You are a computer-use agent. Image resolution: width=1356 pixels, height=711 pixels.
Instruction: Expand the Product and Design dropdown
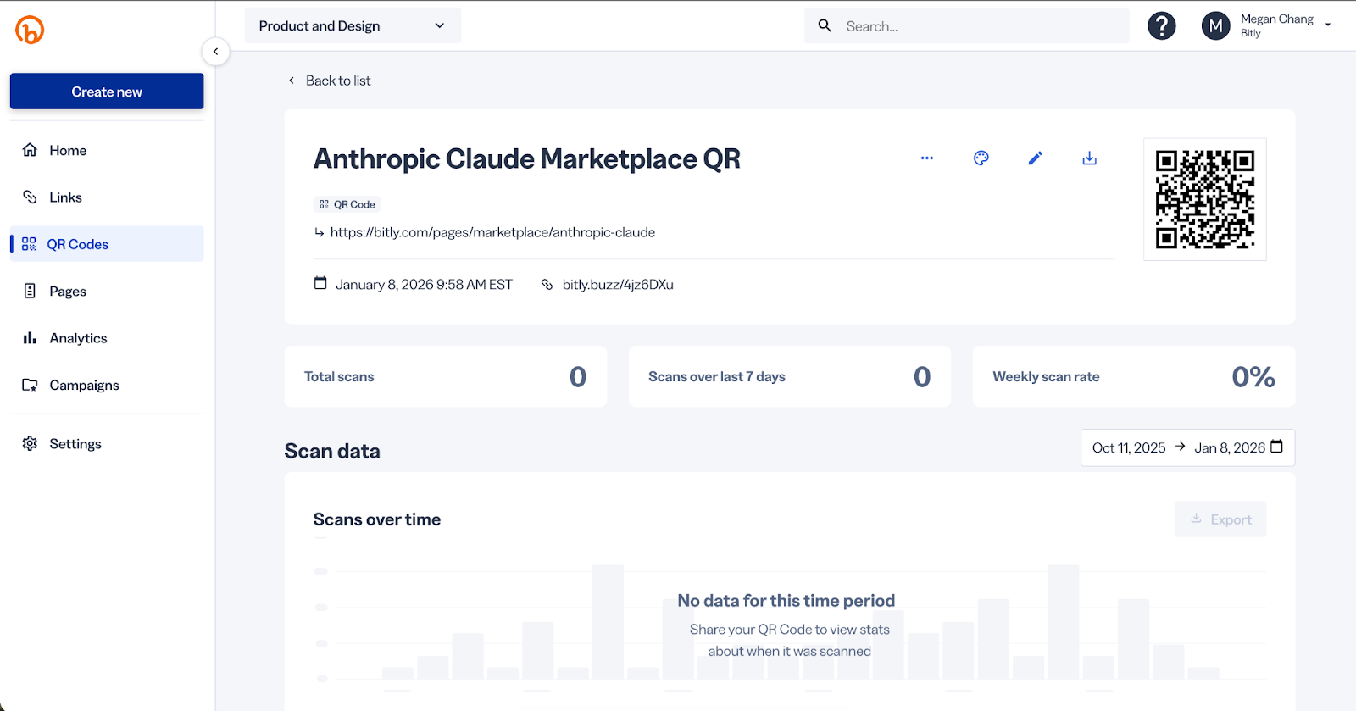pos(353,25)
